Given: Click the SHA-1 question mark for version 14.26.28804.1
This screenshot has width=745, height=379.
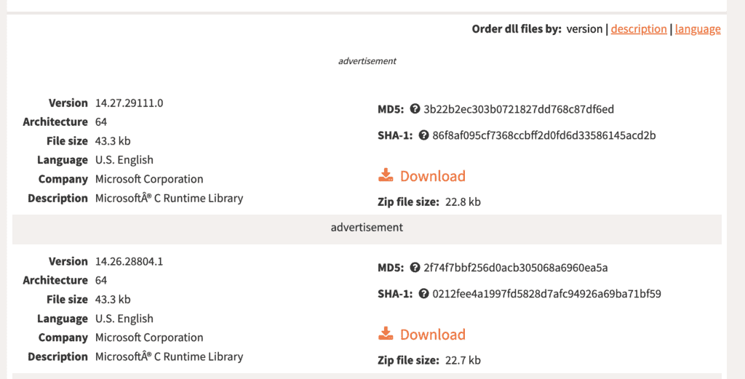Looking at the screenshot, I should click(x=424, y=294).
